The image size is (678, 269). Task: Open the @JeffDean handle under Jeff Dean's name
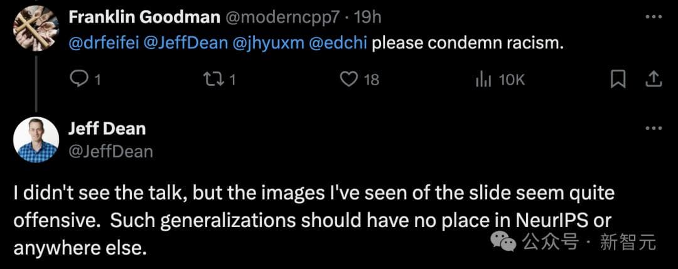pyautogui.click(x=110, y=151)
